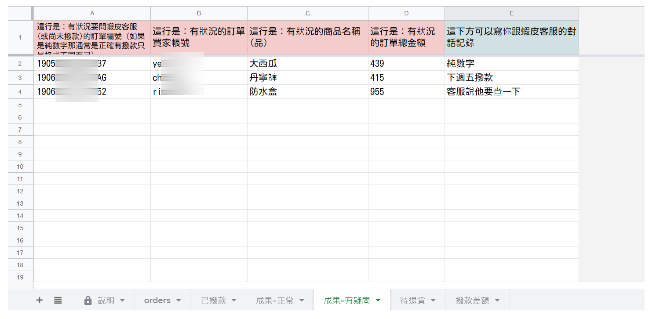Viewport: 656px width, 319px height.
Task: Expand the 成果-有疑問 tab menu arrow
Action: [x=378, y=301]
